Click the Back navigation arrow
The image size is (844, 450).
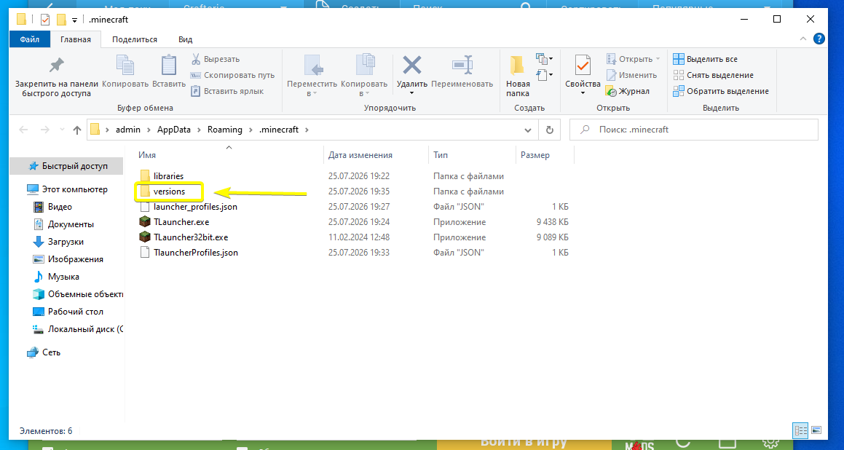tap(23, 130)
